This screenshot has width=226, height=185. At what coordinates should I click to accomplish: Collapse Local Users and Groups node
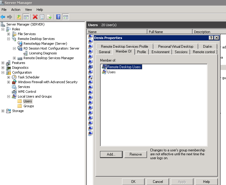click(x=9, y=96)
